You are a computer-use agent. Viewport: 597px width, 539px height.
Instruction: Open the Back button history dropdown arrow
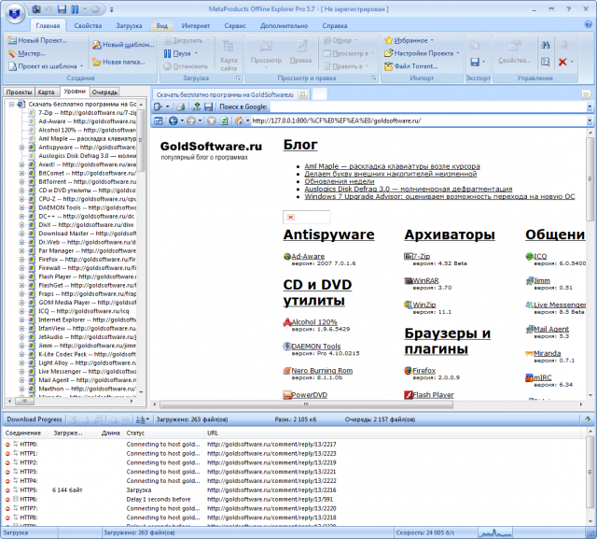pos(182,121)
